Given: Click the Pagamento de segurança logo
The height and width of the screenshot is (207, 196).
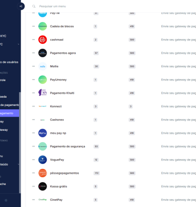Looking at the screenshot, I should click(x=43, y=146).
